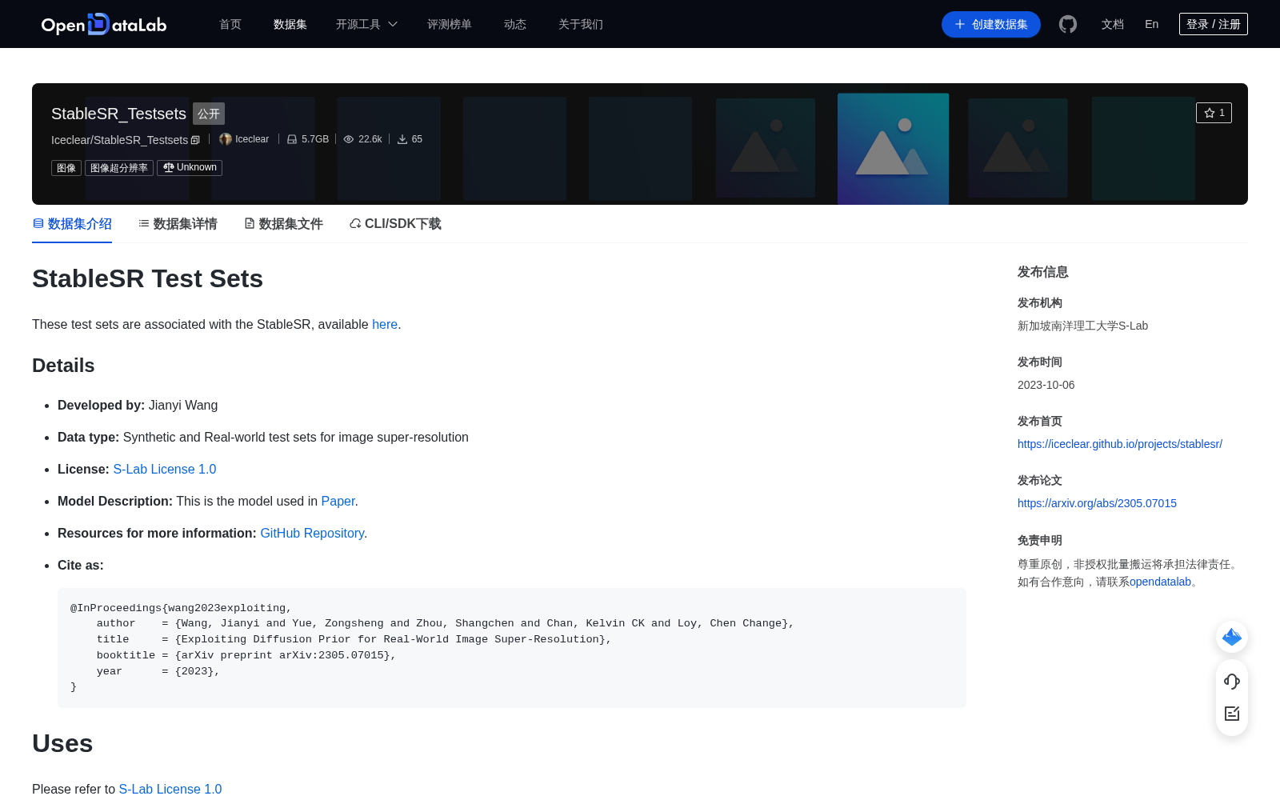Click the 公开 badge beside the dataset title
This screenshot has height=800, width=1280.
click(x=209, y=114)
